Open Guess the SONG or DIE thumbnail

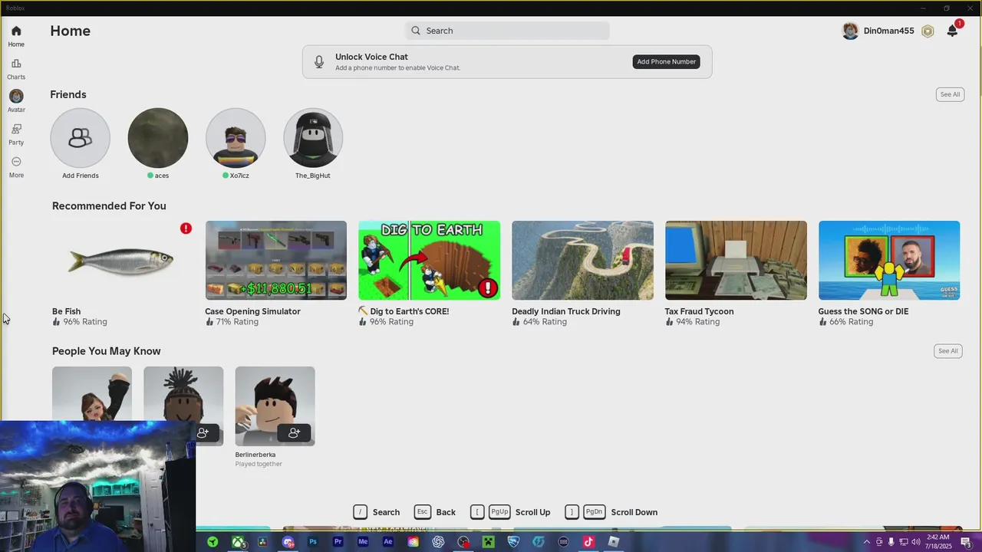tap(889, 261)
